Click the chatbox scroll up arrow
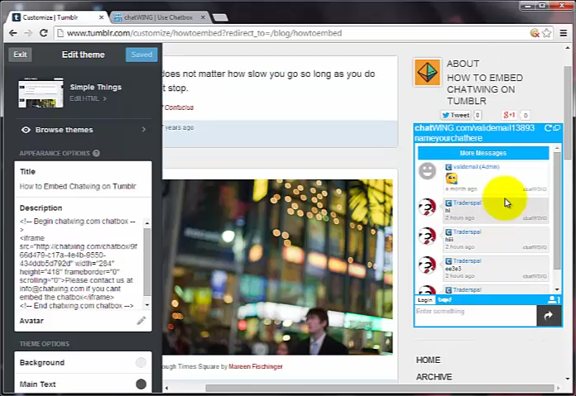The image size is (576, 396). pos(557,148)
